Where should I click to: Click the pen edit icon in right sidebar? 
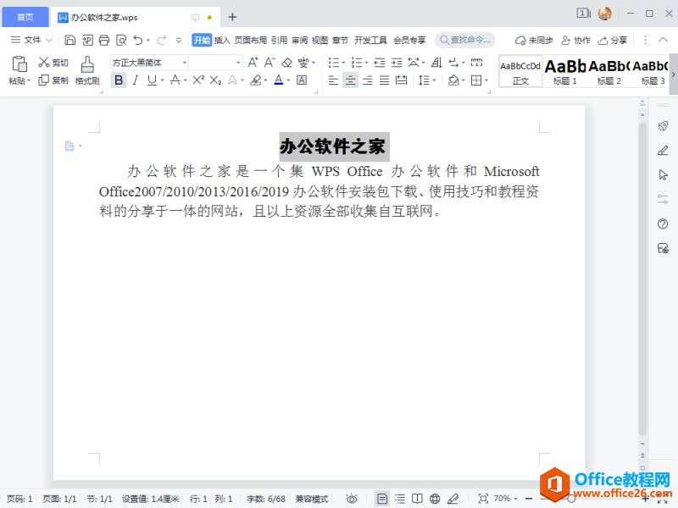663,151
